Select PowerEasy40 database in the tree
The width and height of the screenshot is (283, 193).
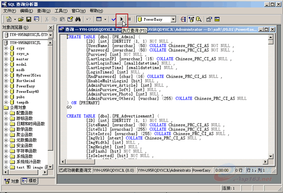(x=28, y=92)
